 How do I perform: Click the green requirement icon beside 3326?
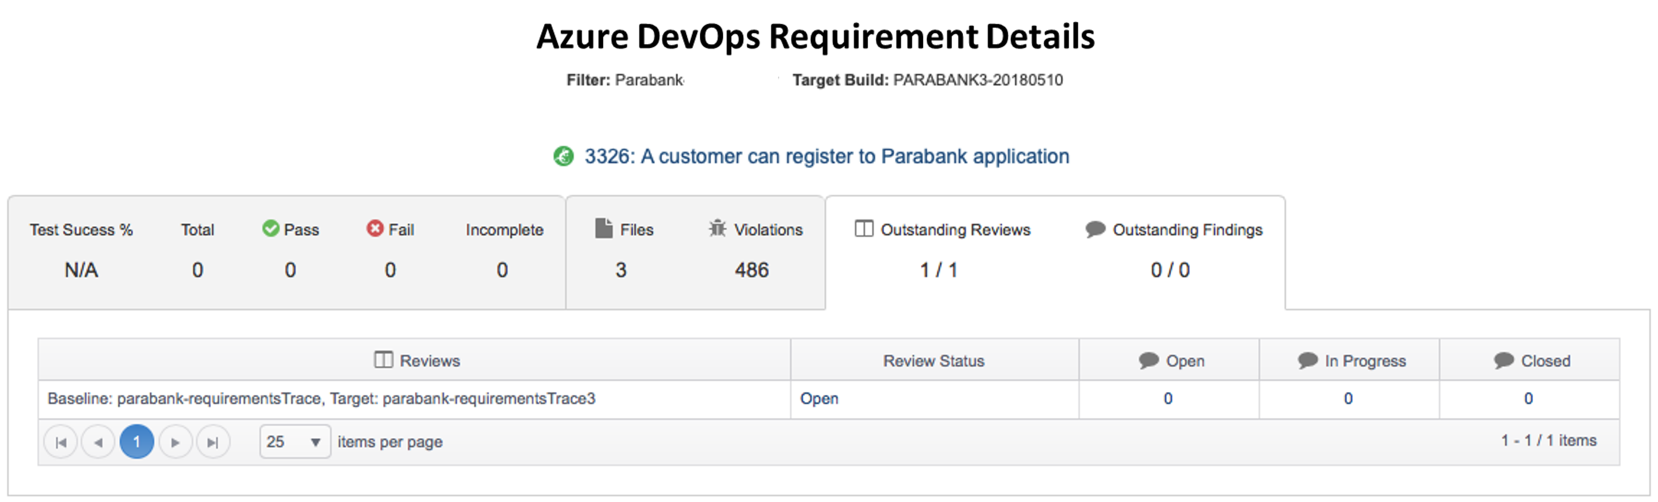click(x=563, y=156)
